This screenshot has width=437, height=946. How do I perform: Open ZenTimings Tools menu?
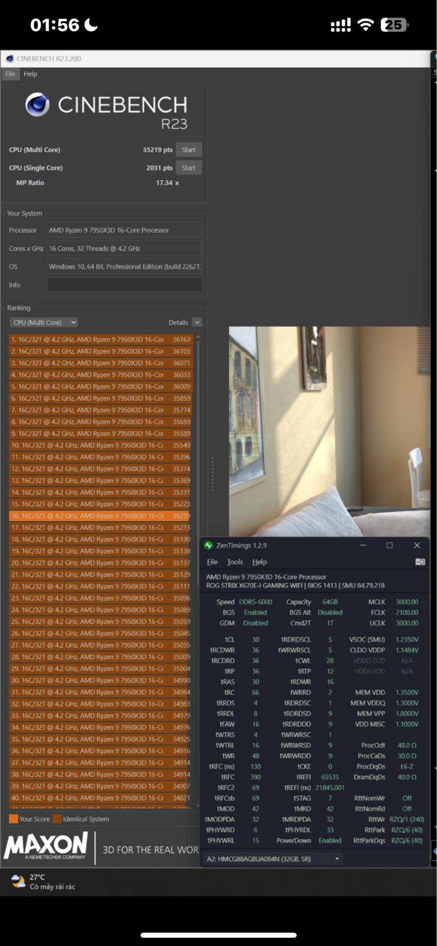pyautogui.click(x=235, y=562)
